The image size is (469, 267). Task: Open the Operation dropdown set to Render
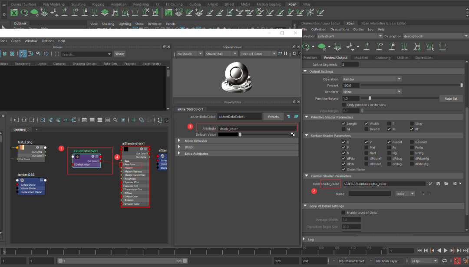(x=372, y=79)
